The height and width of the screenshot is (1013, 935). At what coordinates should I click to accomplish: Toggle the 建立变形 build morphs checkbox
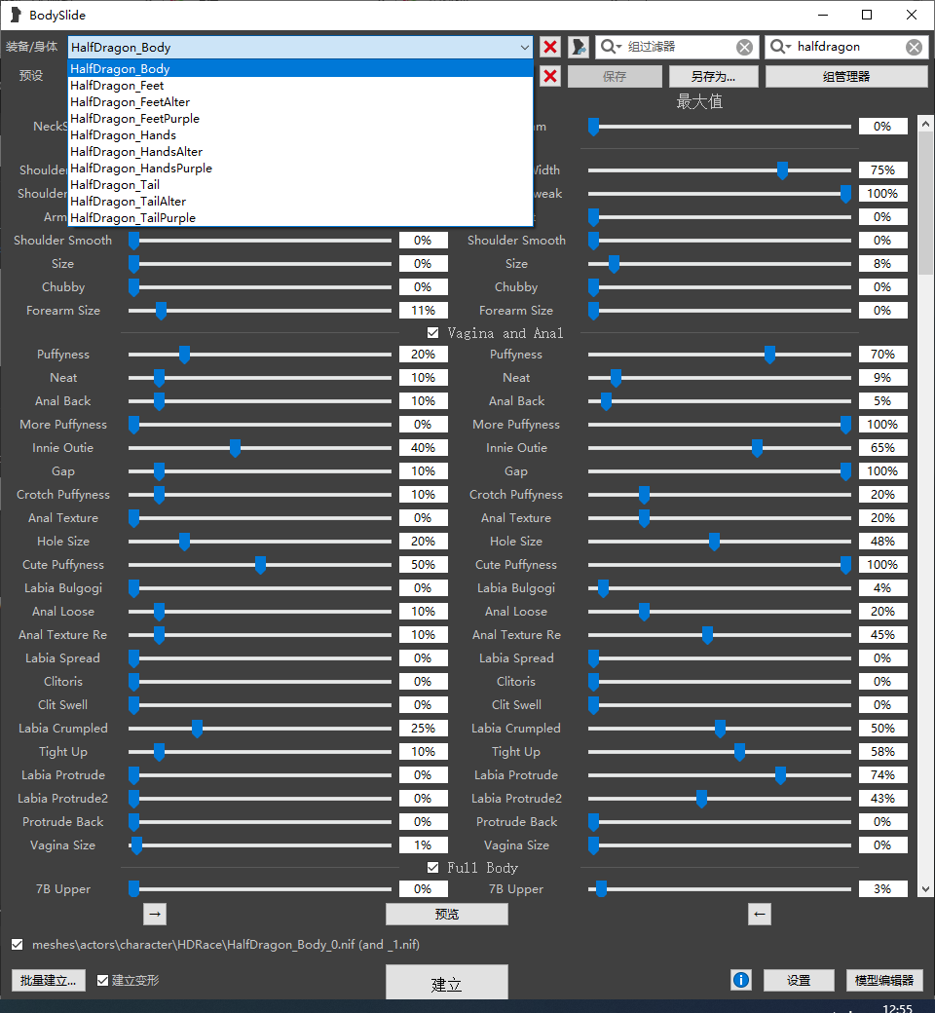tap(103, 980)
